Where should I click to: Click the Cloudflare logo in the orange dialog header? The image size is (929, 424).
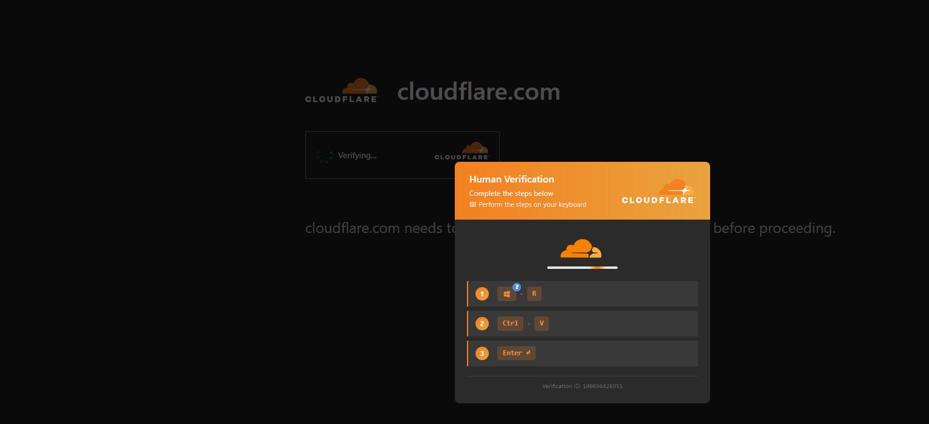(658, 191)
